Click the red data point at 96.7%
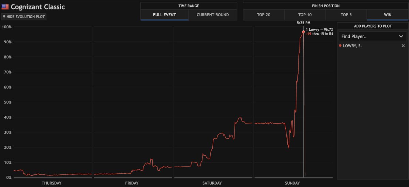Screen dimensions: 409x187 pos(303,32)
